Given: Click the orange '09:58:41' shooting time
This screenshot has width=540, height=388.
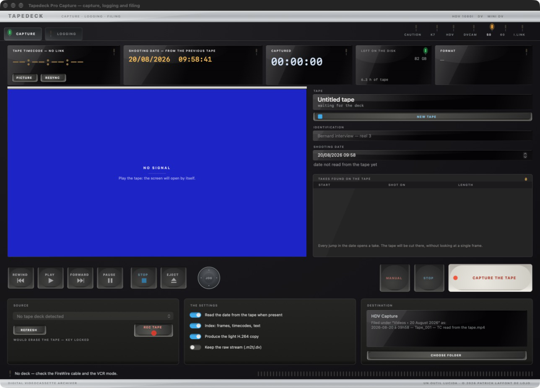Looking at the screenshot, I should [x=195, y=59].
